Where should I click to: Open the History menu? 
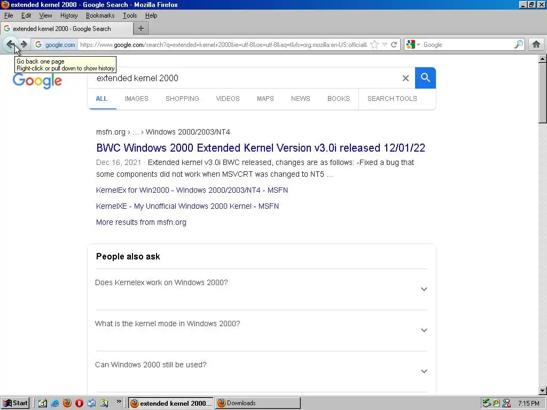69,15
